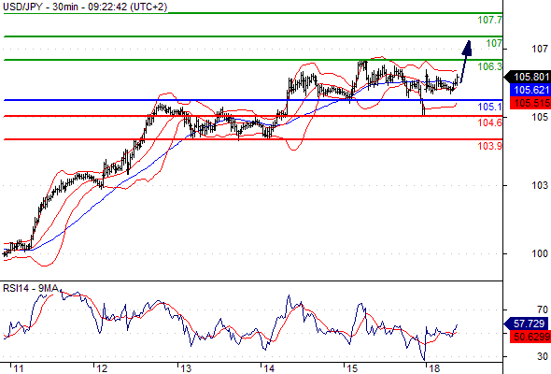Click the RSI 70 axis label
The image size is (551, 374).
pos(543,309)
